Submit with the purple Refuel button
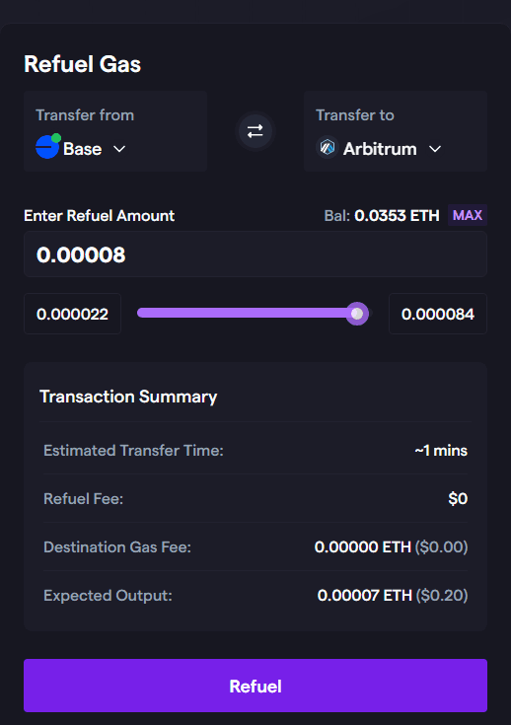511x725 pixels. coord(255,686)
